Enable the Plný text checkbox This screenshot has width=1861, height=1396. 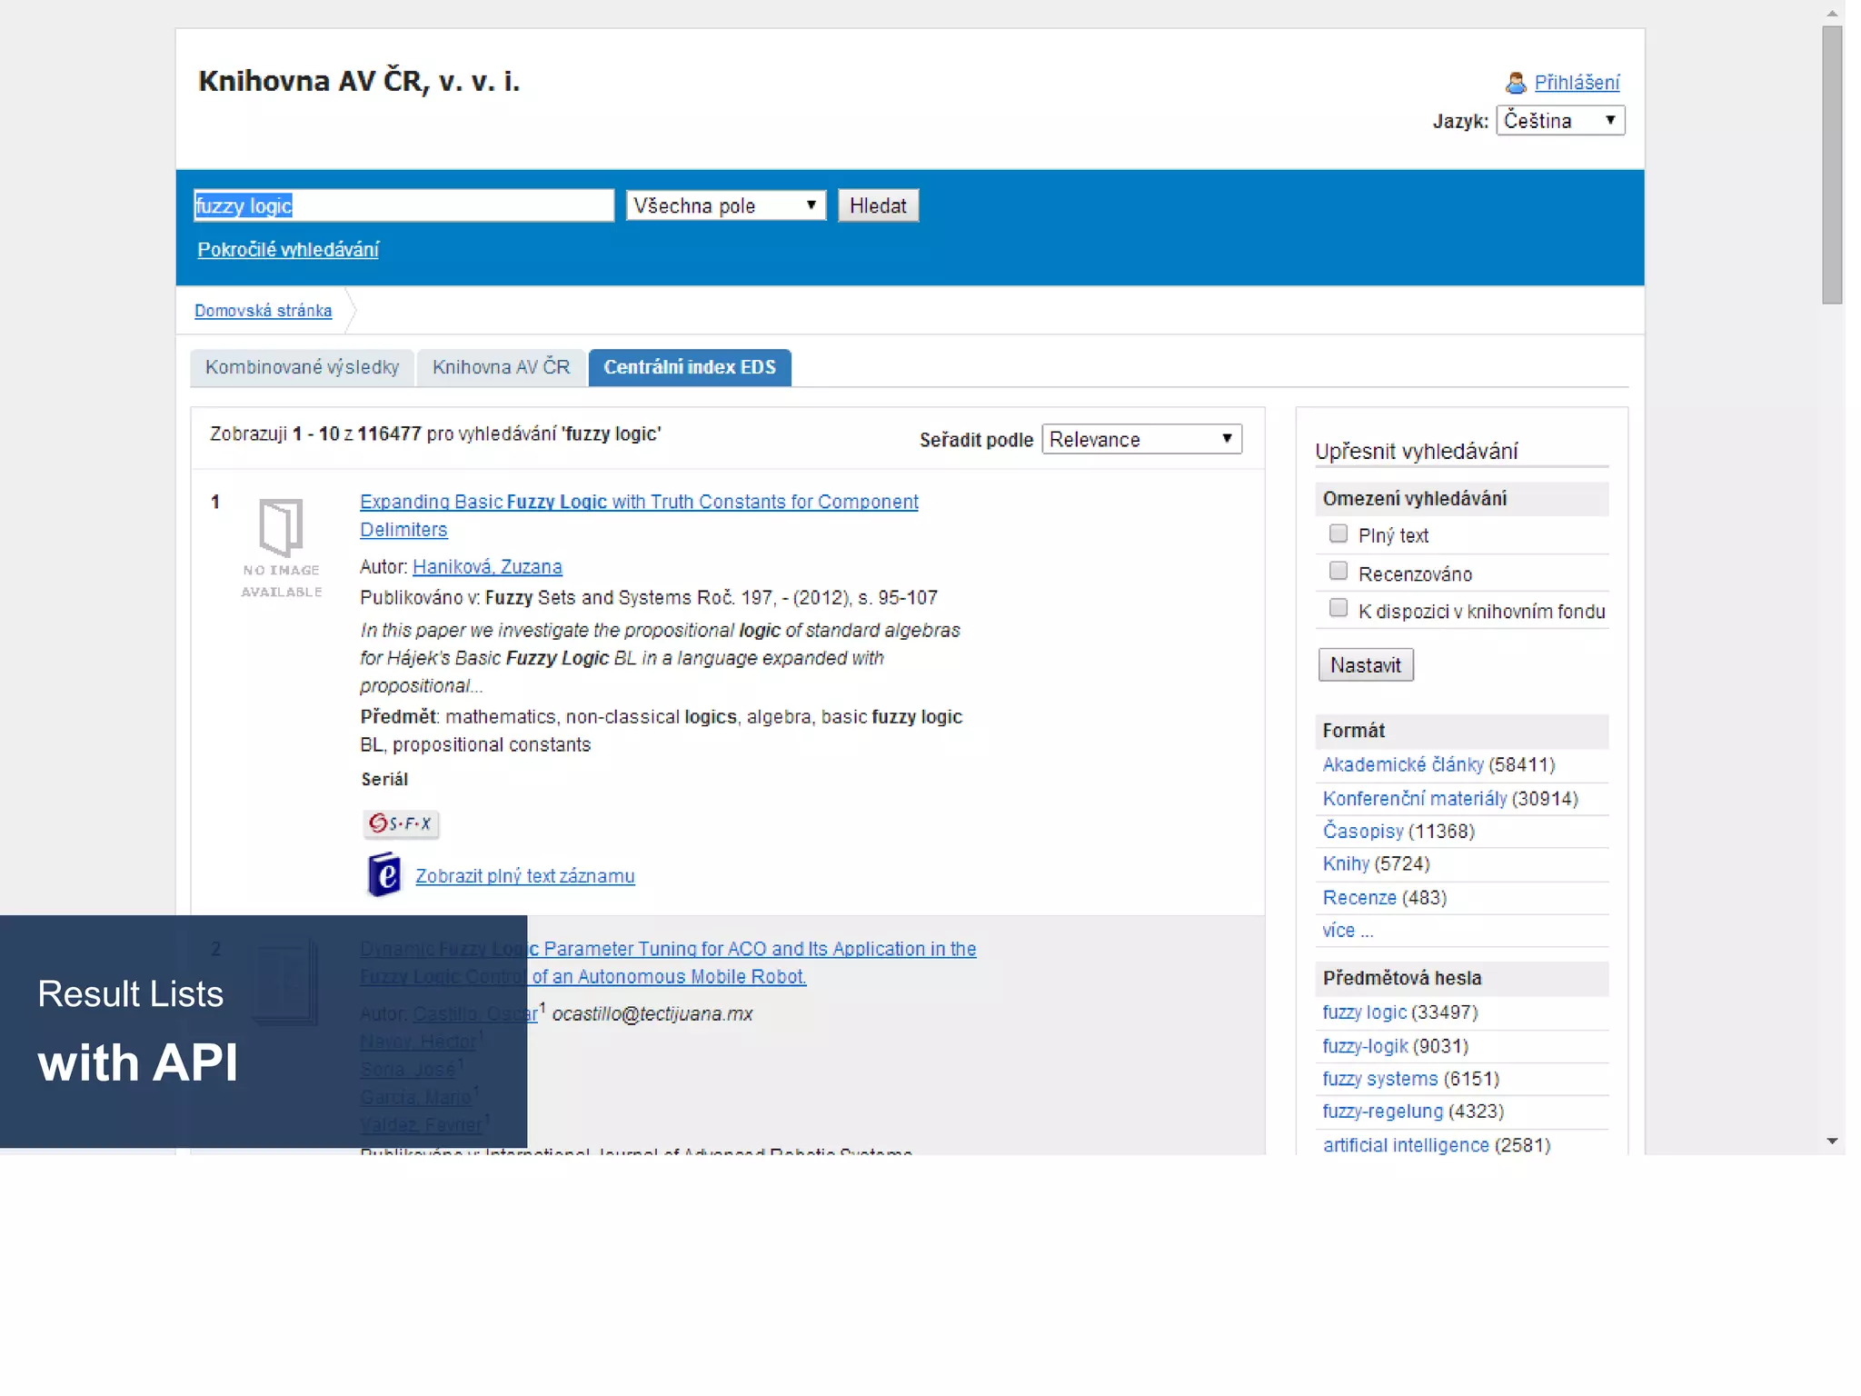[1338, 533]
